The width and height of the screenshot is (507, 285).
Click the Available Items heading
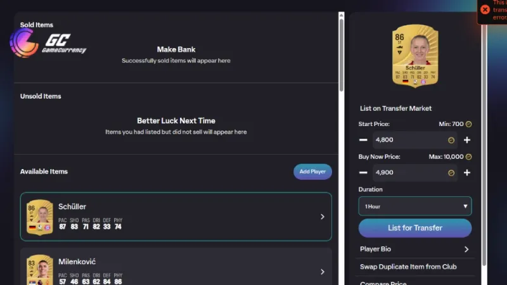[44, 172]
